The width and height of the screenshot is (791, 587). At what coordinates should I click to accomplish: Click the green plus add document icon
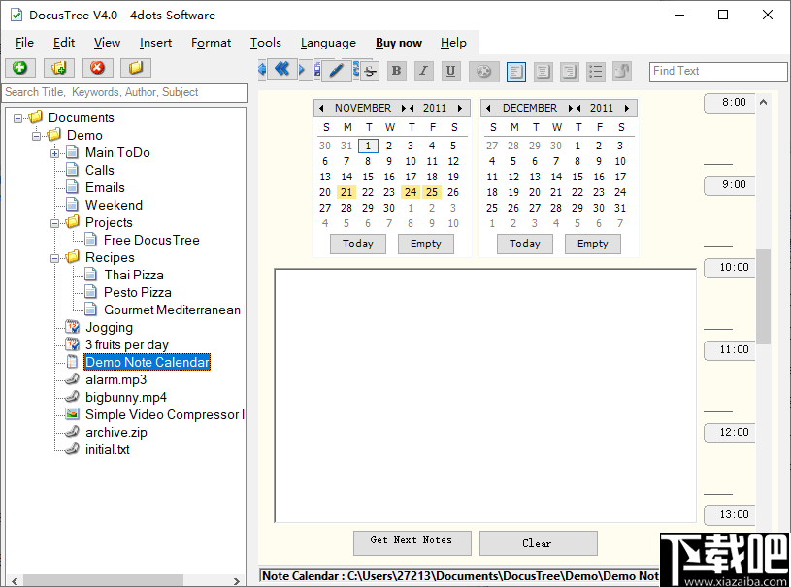(20, 68)
